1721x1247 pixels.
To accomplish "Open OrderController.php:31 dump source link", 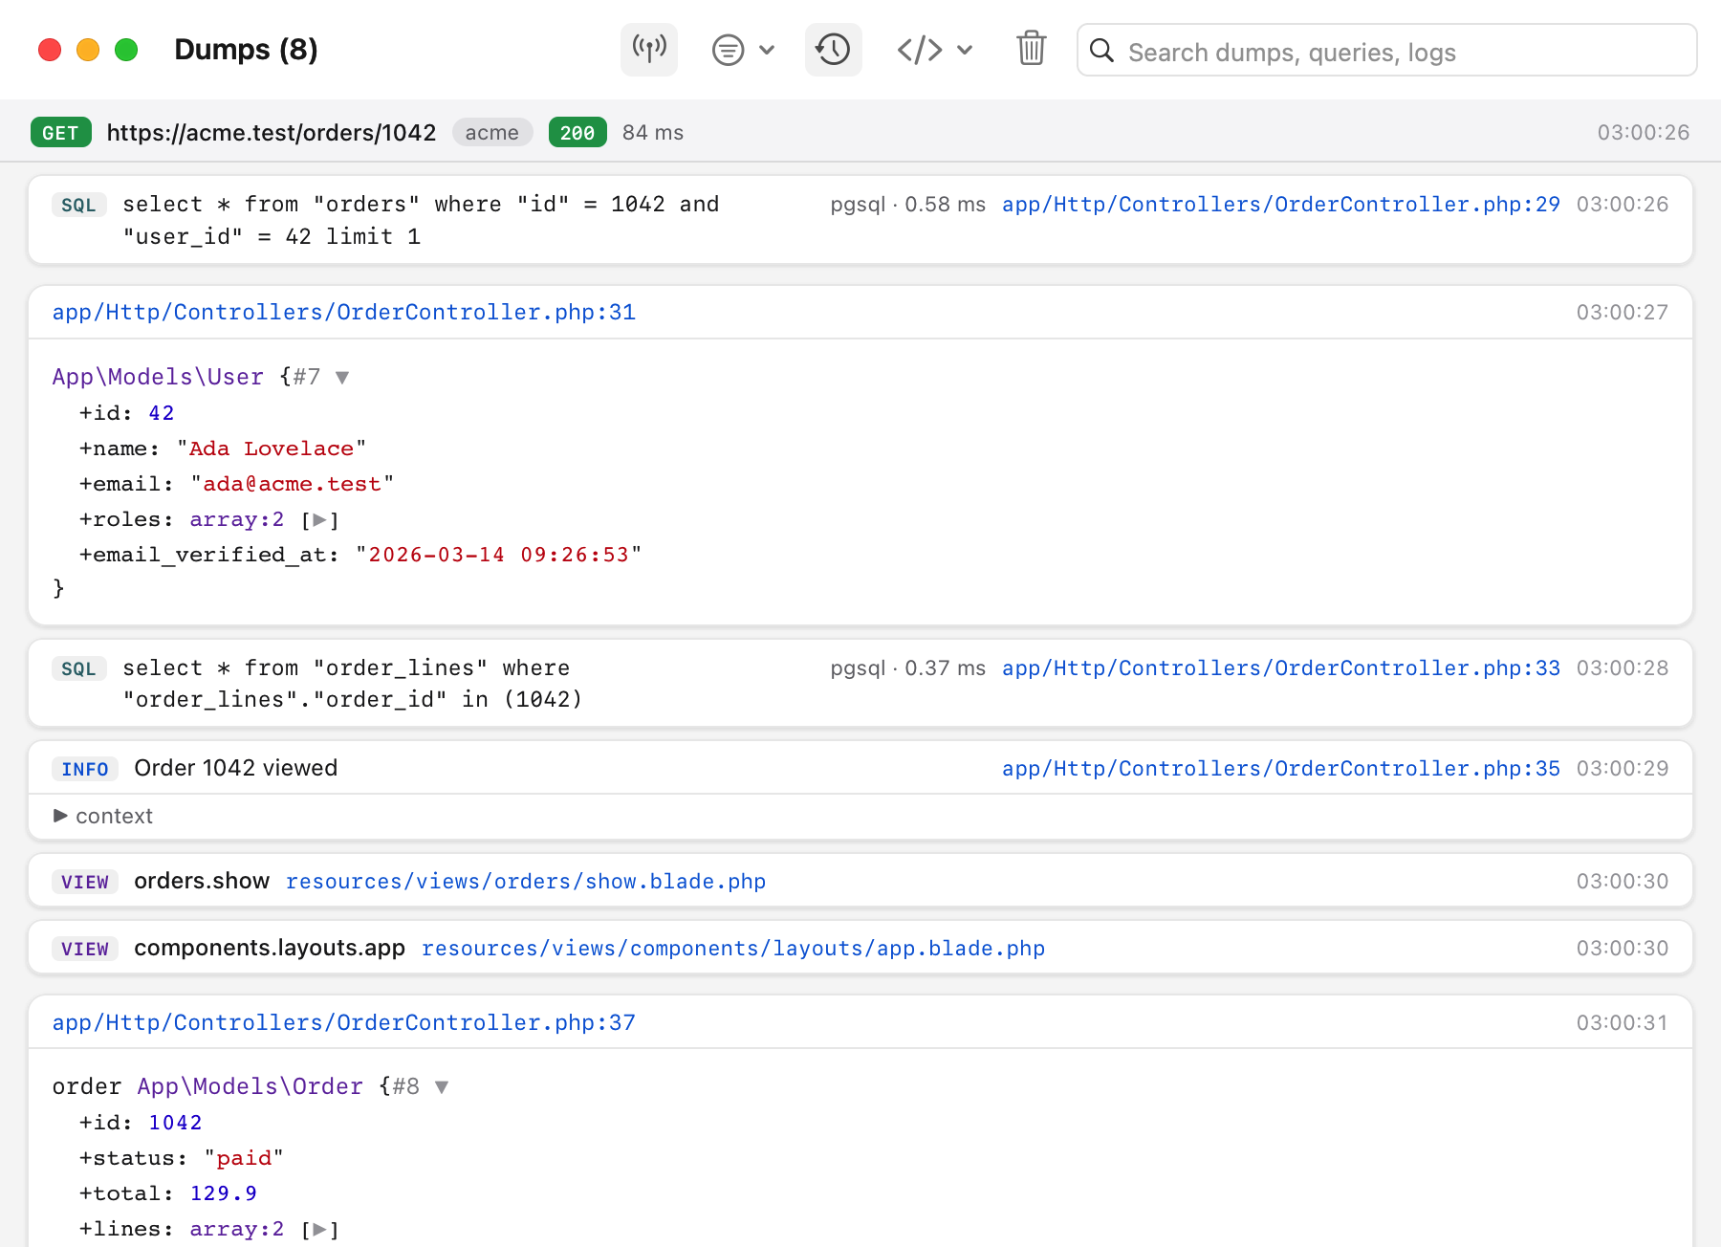I will pyautogui.click(x=344, y=313).
